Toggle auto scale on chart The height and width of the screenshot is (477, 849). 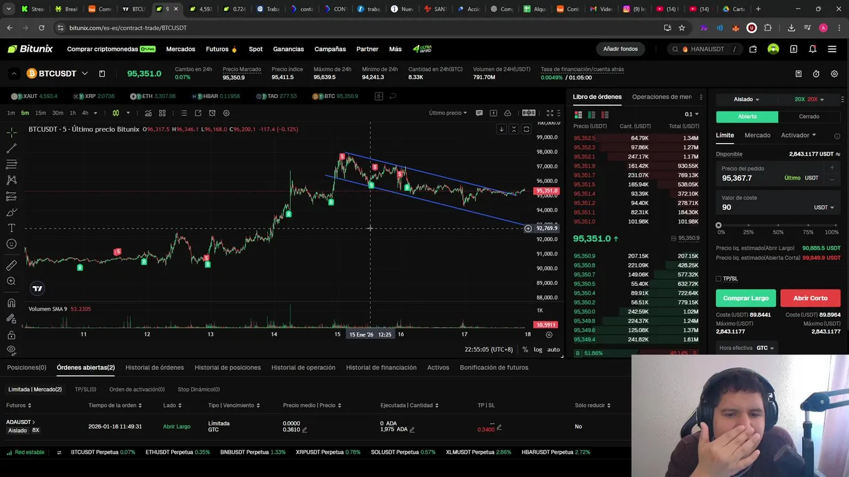pos(553,349)
